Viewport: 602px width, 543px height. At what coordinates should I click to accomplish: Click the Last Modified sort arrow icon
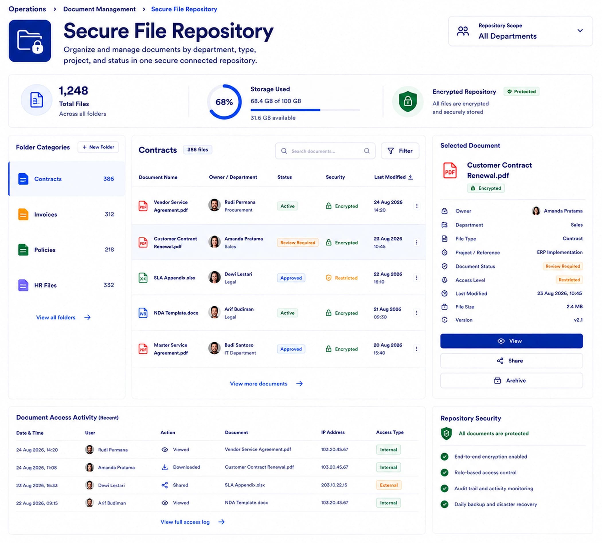pyautogui.click(x=411, y=177)
